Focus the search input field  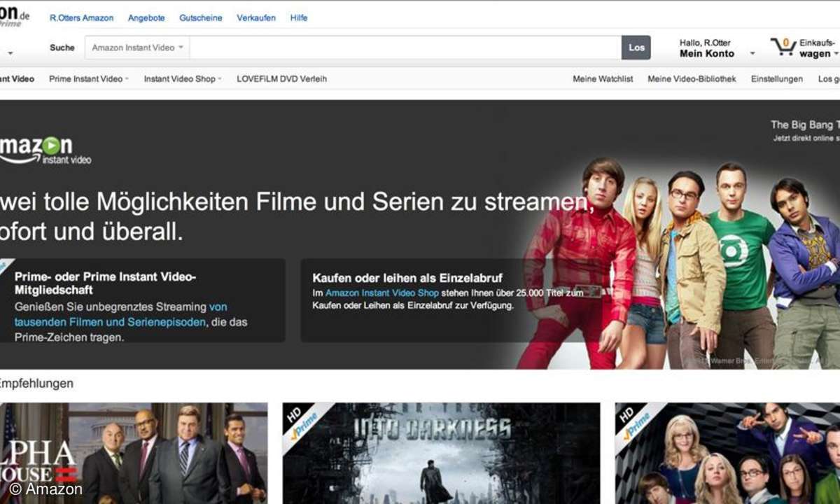[x=405, y=48]
